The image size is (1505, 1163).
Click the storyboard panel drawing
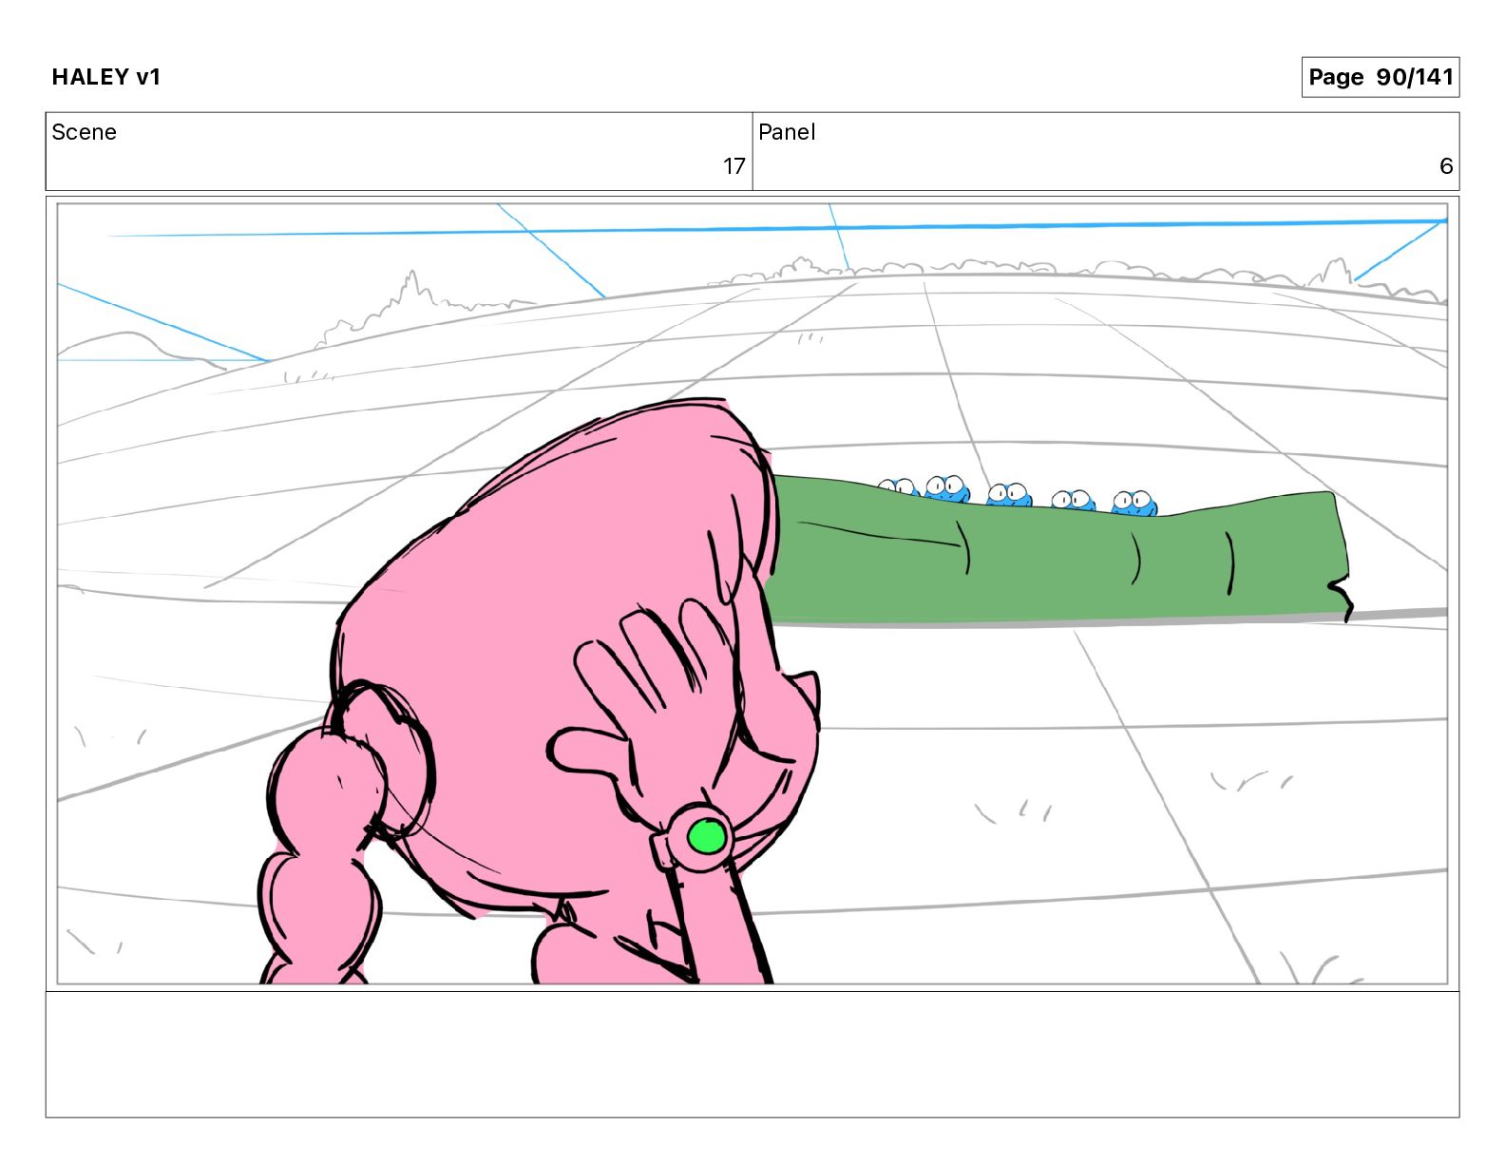coord(752,594)
